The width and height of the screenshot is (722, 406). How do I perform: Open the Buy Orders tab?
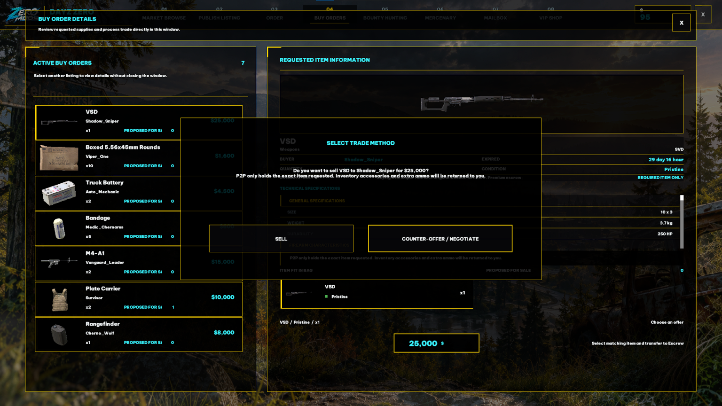(330, 18)
